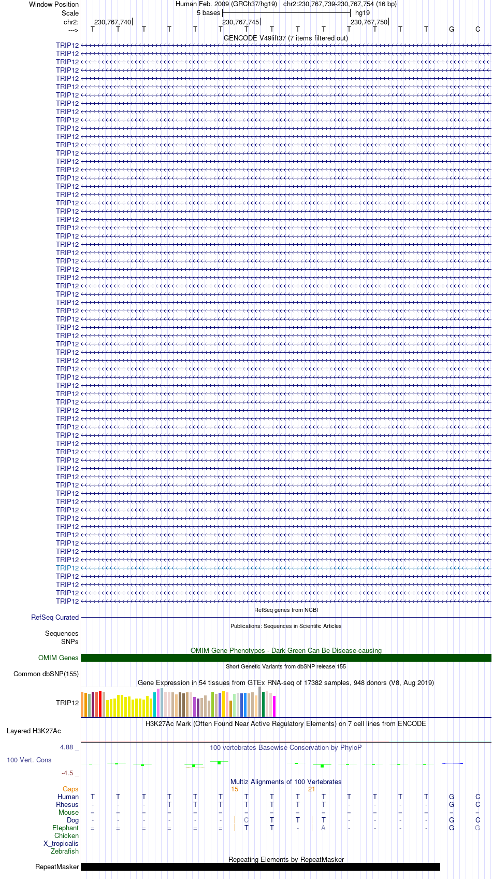
Task: Click the TRIP12 label beside the GTEx bars
Action: coord(67,703)
